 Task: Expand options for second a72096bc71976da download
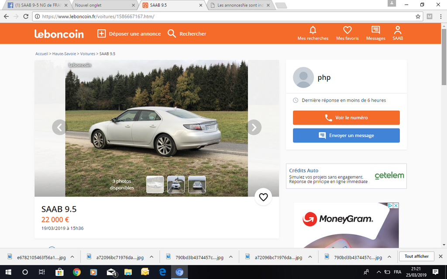pyautogui.click(x=310, y=257)
